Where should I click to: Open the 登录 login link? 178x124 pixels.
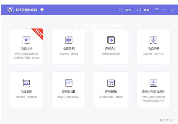tap(128, 10)
